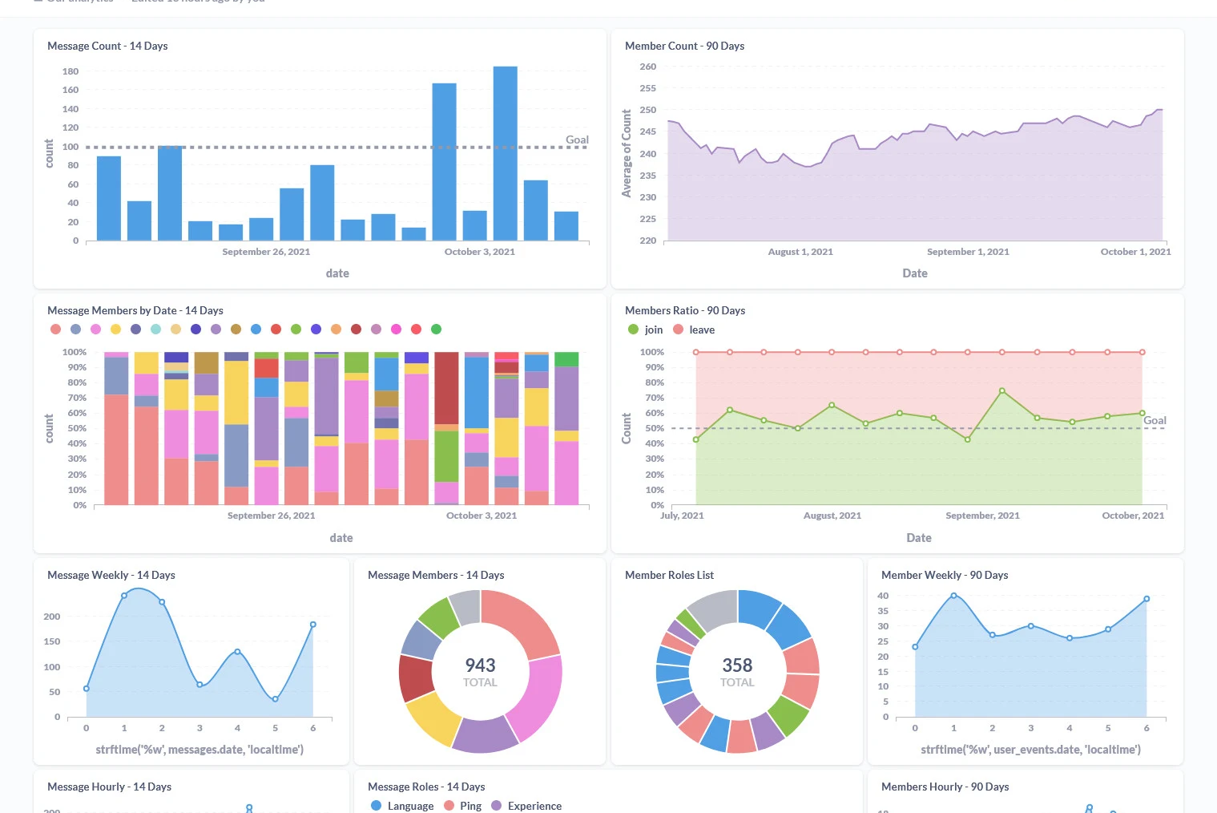Click the Message Count bar touching the goal line

[x=170, y=193]
